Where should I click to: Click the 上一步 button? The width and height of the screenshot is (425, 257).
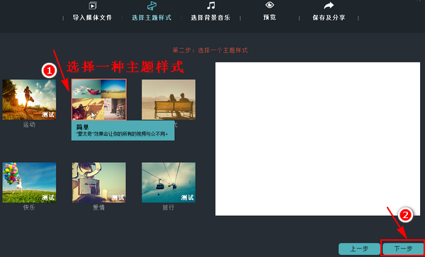[359, 249]
